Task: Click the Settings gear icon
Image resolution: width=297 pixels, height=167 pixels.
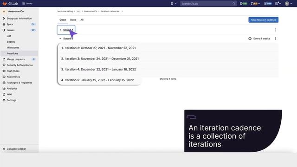Action: click(x=4, y=100)
